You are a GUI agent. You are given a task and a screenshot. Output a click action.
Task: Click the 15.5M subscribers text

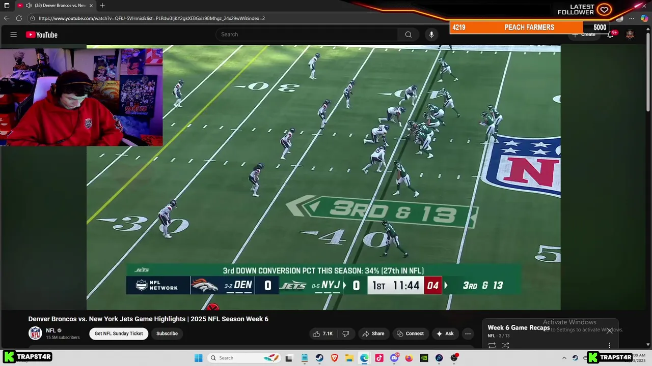(63, 338)
